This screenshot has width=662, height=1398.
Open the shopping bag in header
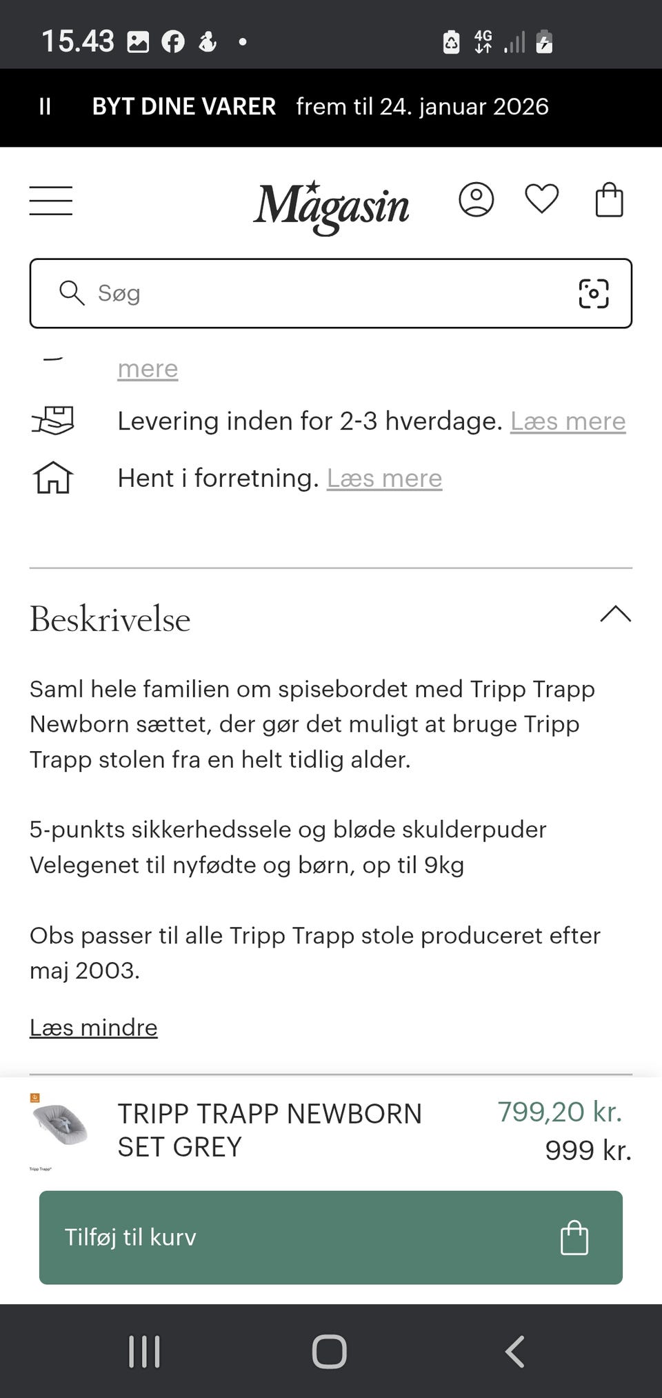[x=609, y=200]
